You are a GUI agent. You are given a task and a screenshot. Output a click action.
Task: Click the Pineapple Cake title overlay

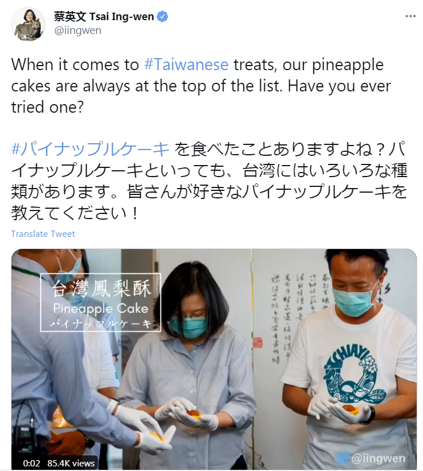(101, 309)
